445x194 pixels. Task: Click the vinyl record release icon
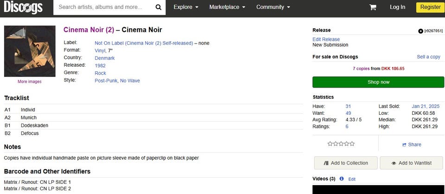pos(420,31)
